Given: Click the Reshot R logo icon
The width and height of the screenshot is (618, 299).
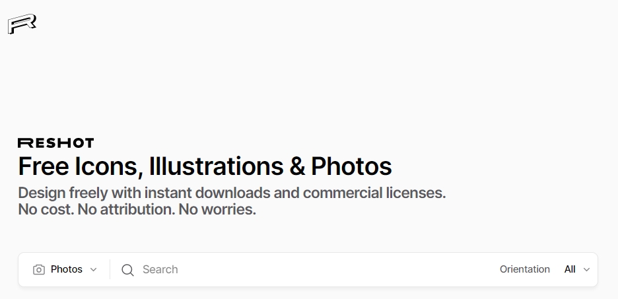Looking at the screenshot, I should [22, 24].
